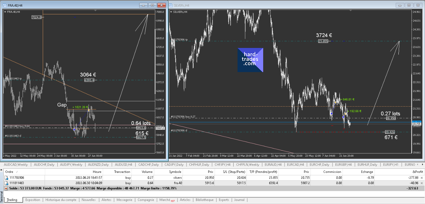
Task: Click the Gap text label on FRA.40 chart
Action: (62, 105)
